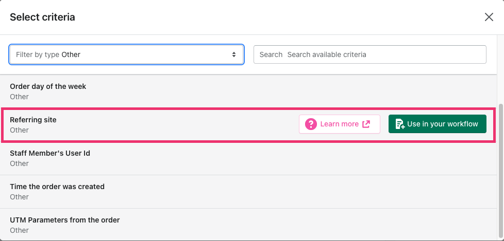Click the up-down arrows in filter dropdown
Viewport: 504px width, 241px height.
[x=234, y=54]
